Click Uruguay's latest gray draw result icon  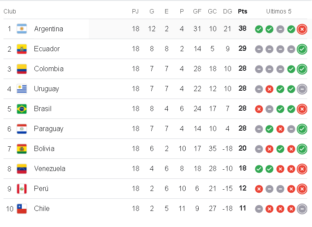point(302,89)
